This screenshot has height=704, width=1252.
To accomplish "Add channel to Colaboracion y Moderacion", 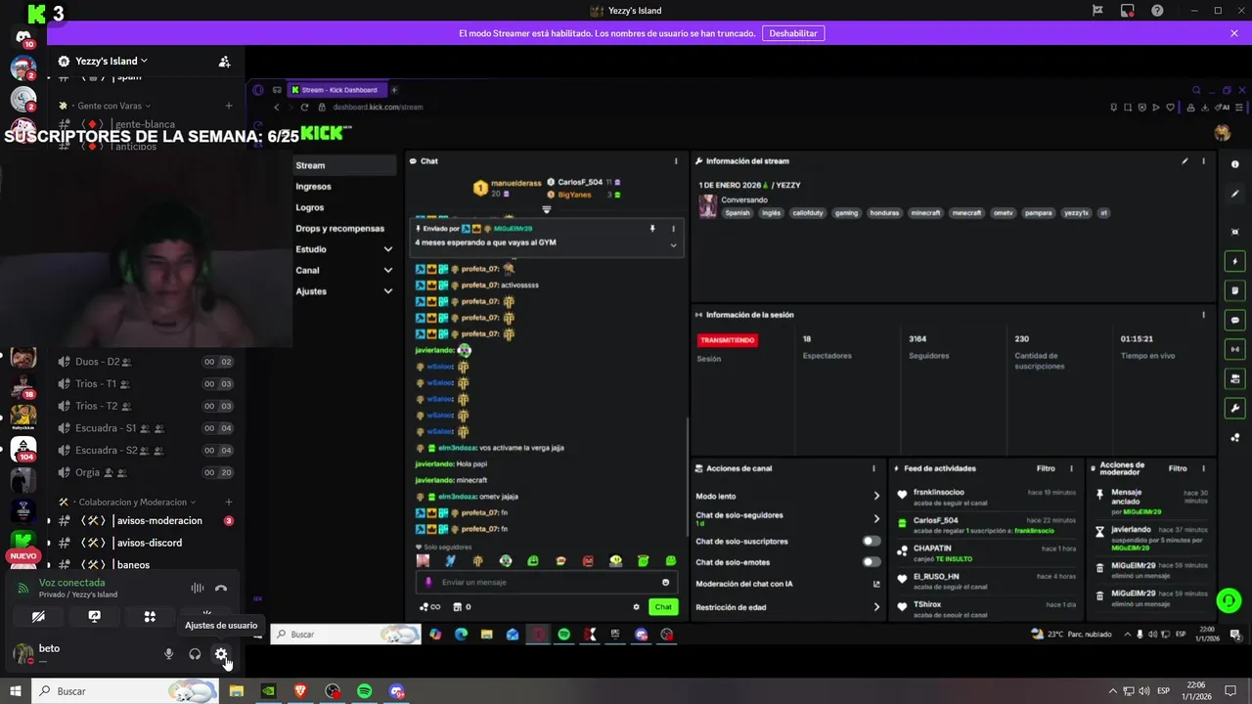I will [x=229, y=502].
